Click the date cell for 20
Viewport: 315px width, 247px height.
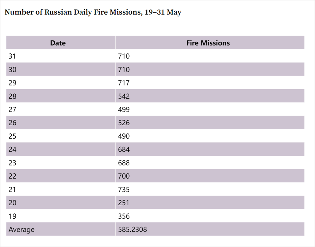(x=12, y=203)
